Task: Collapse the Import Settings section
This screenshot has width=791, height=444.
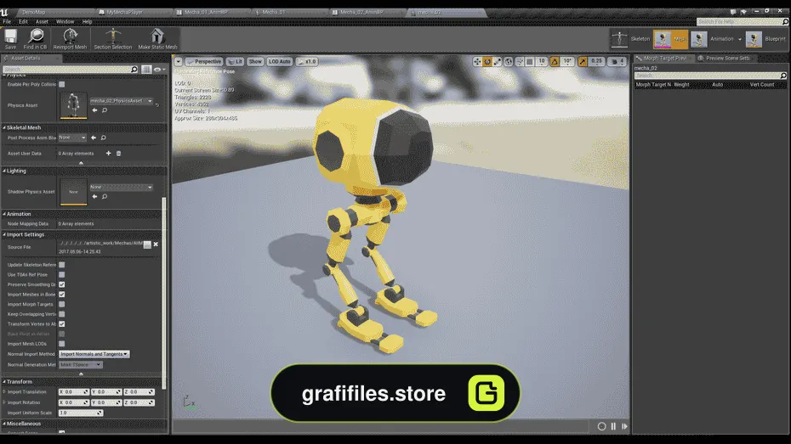Action: [x=4, y=234]
